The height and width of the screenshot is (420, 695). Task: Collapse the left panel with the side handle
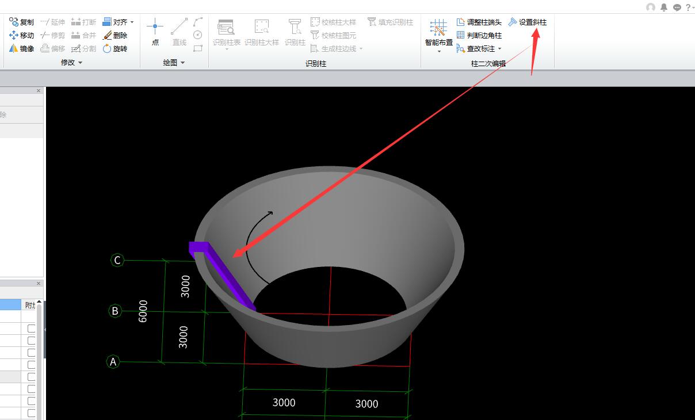tap(45, 330)
